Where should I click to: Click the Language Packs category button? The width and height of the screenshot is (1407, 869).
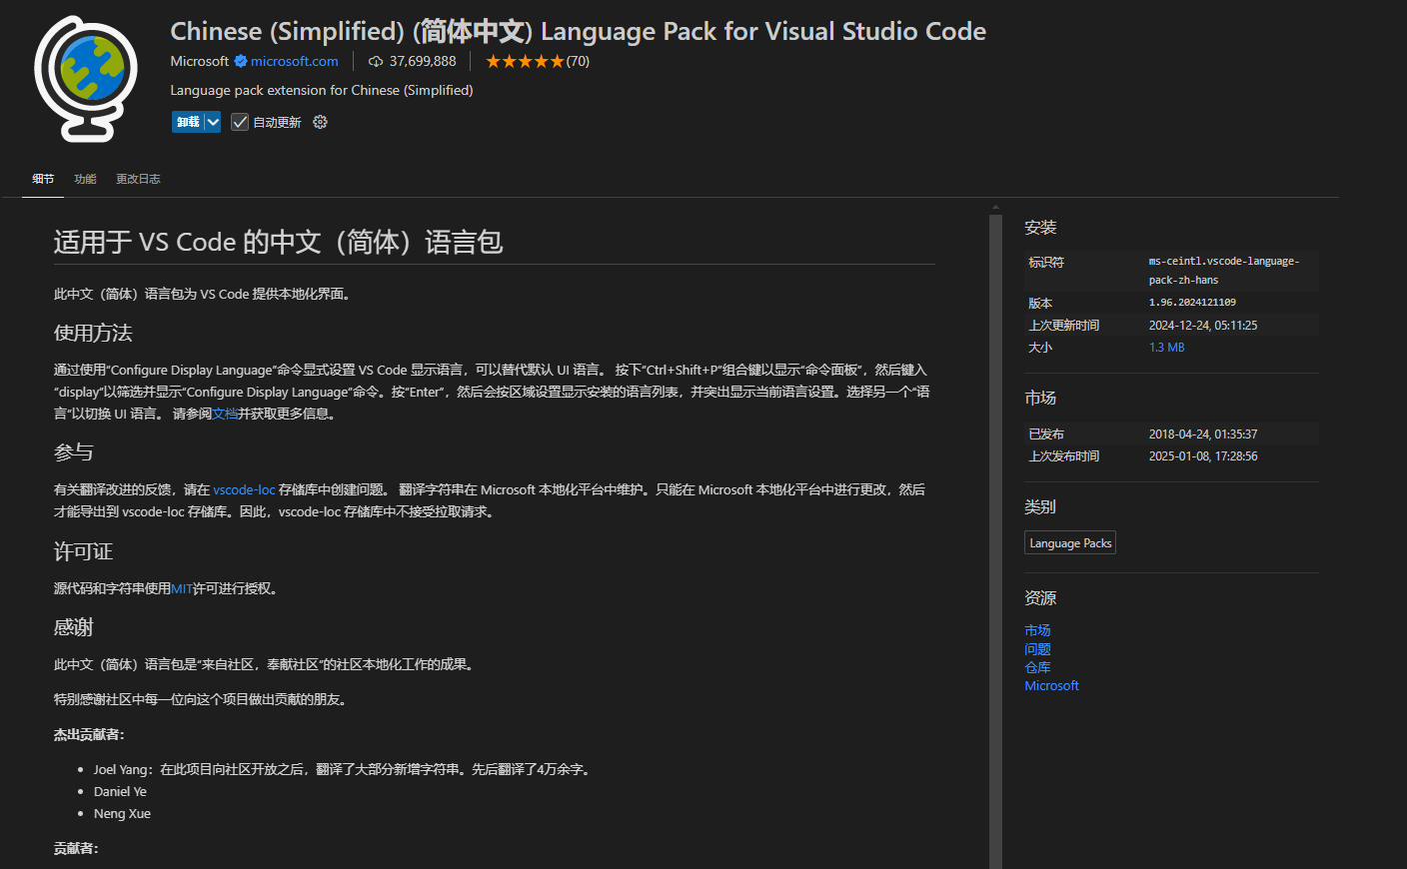point(1070,542)
